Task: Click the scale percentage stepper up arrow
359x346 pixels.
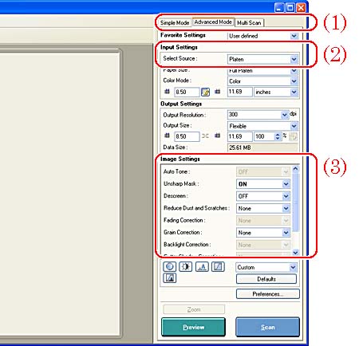Action: point(278,135)
